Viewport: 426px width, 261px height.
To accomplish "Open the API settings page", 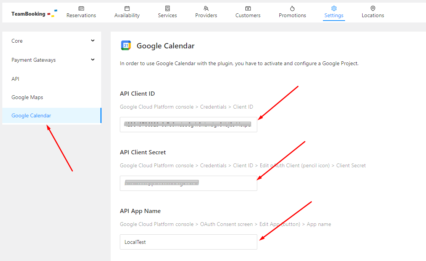I will click(x=15, y=79).
